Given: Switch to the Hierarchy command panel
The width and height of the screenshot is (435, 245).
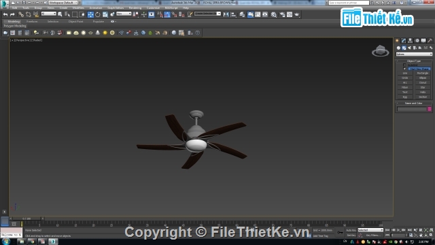Looking at the screenshot, I should [x=411, y=41].
